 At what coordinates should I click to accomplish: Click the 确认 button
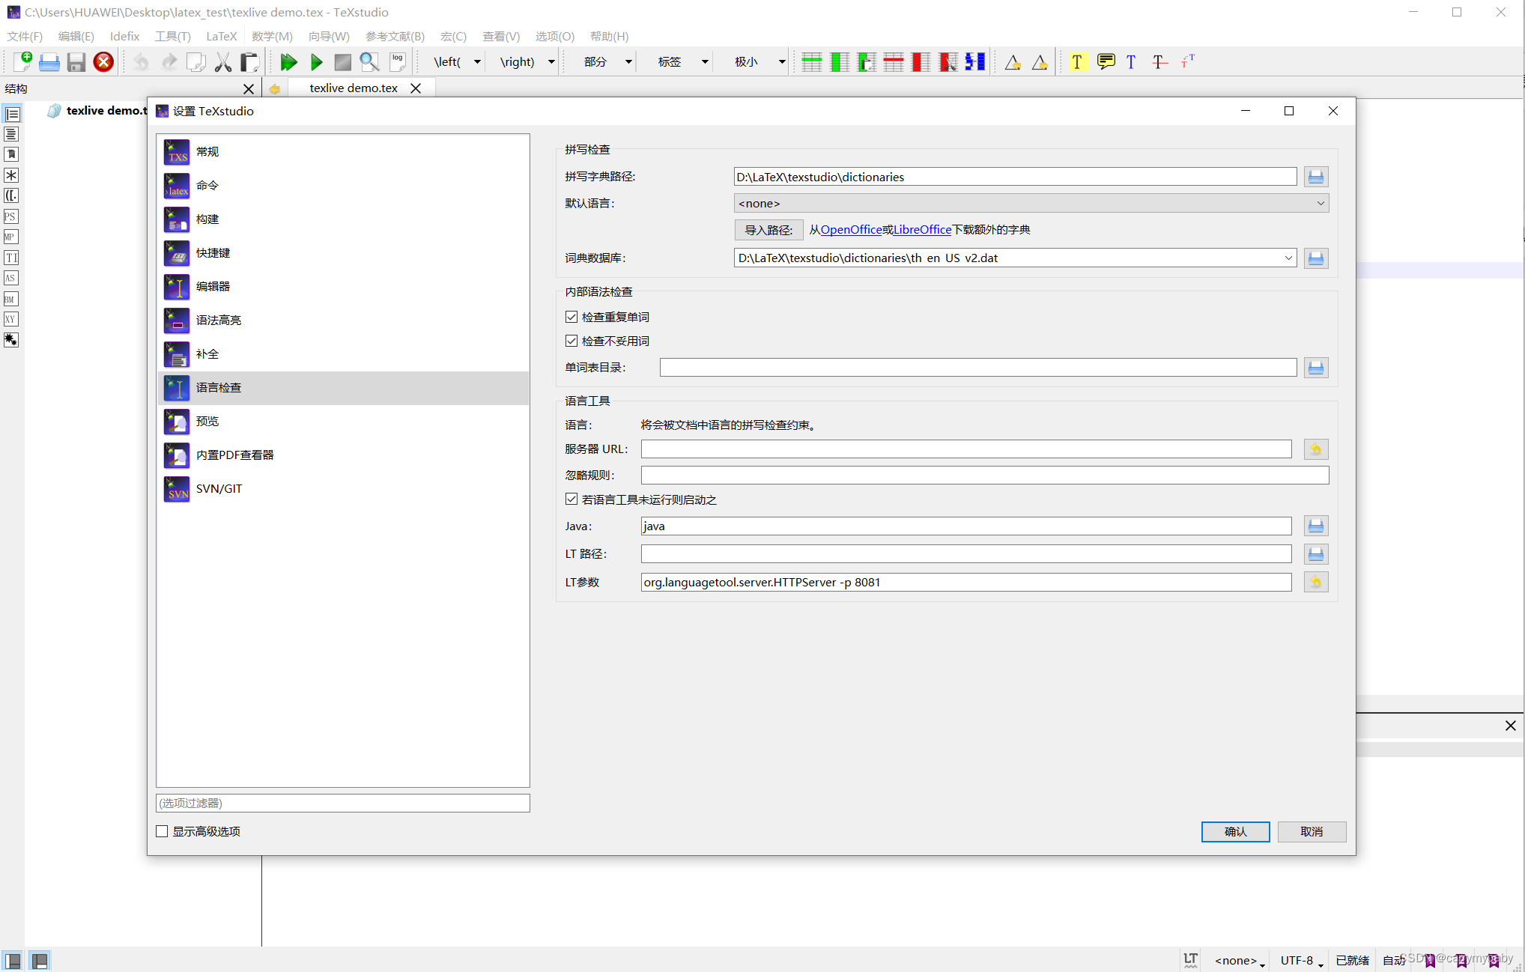[x=1235, y=831]
